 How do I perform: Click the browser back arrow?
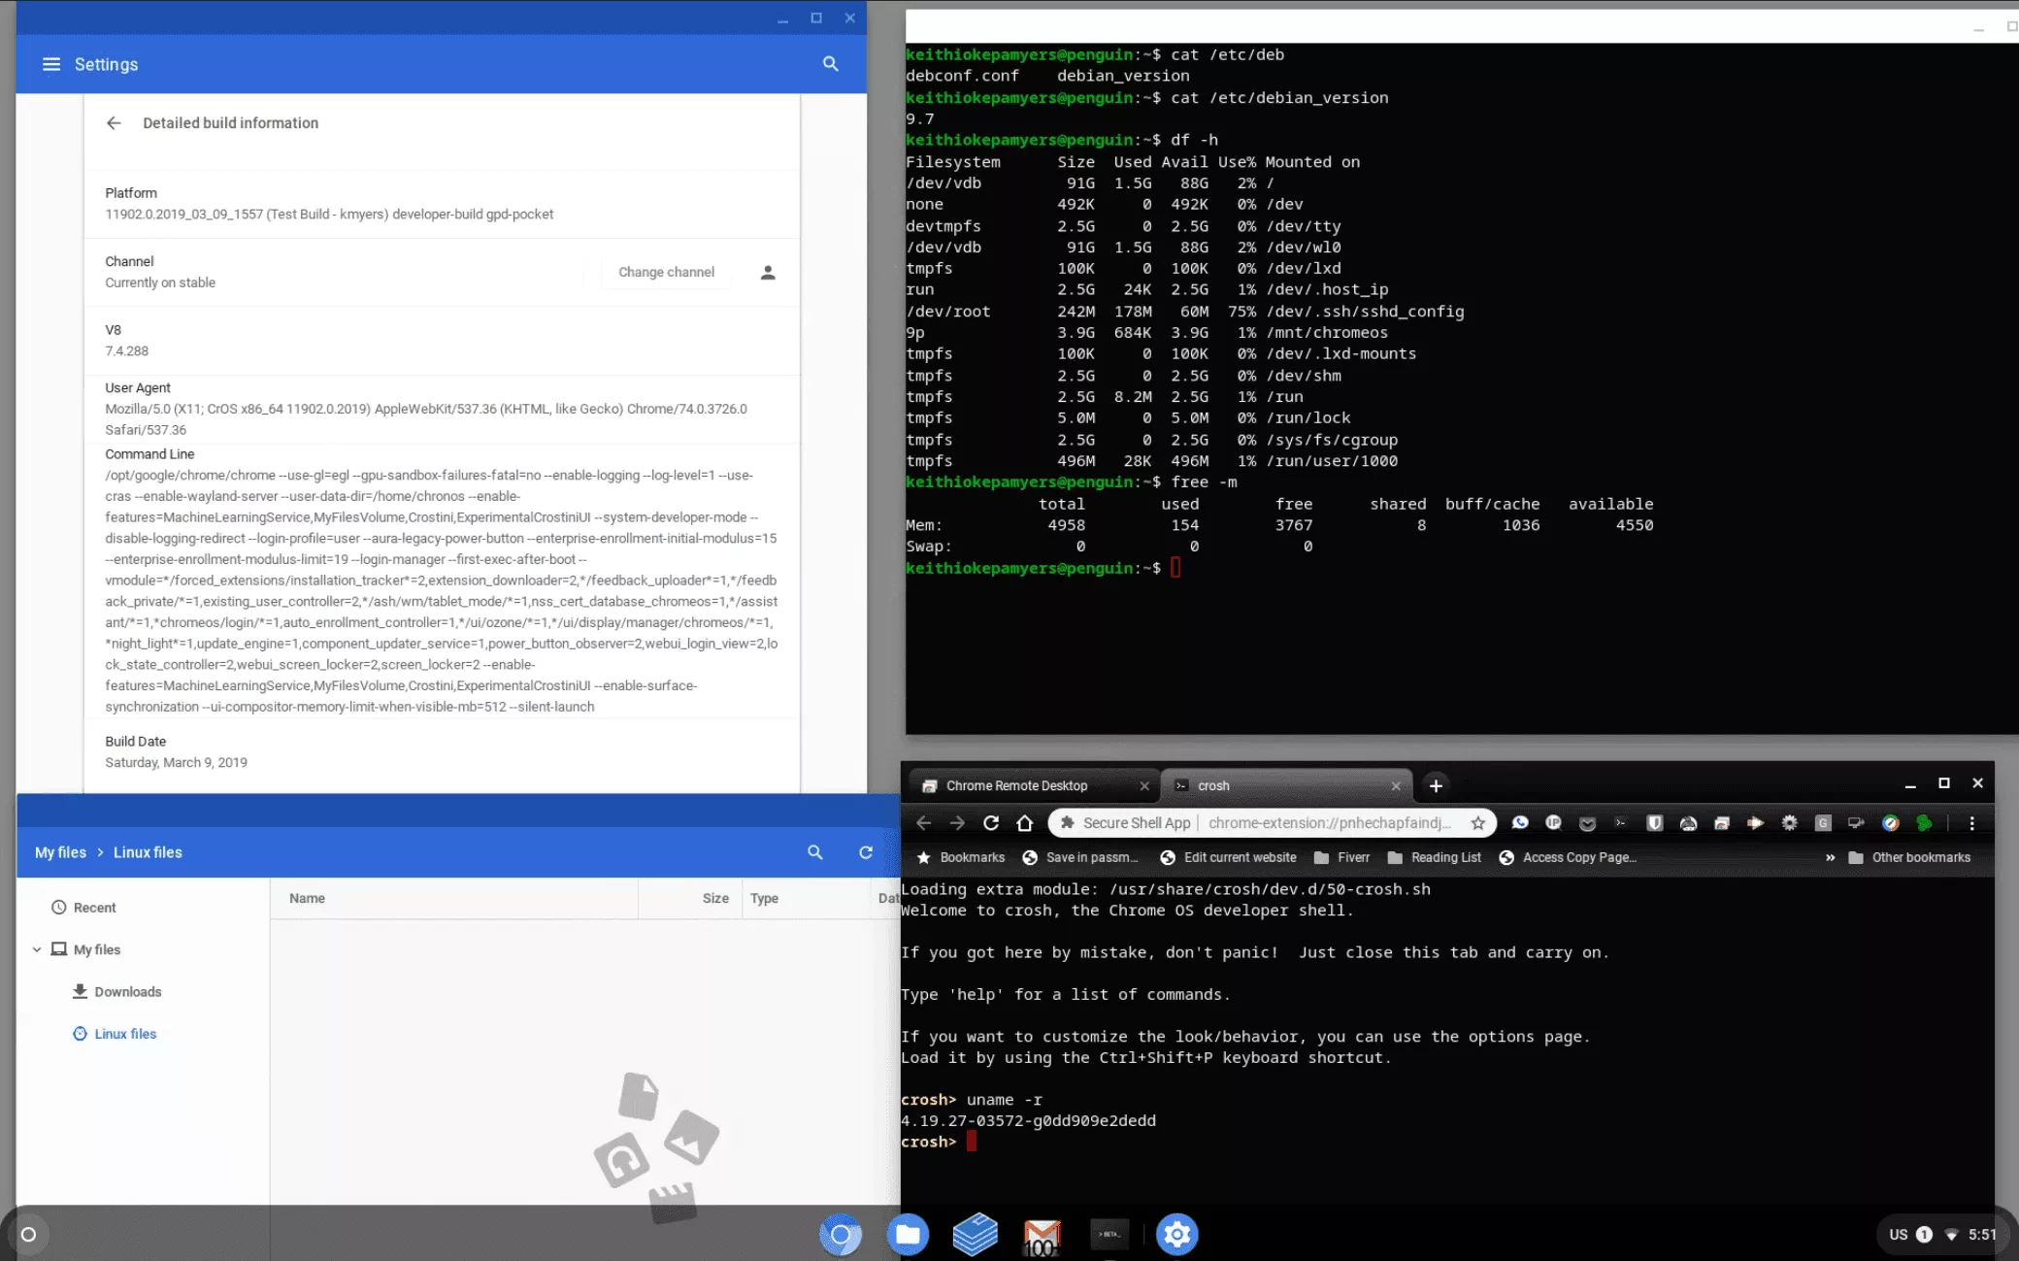(923, 823)
